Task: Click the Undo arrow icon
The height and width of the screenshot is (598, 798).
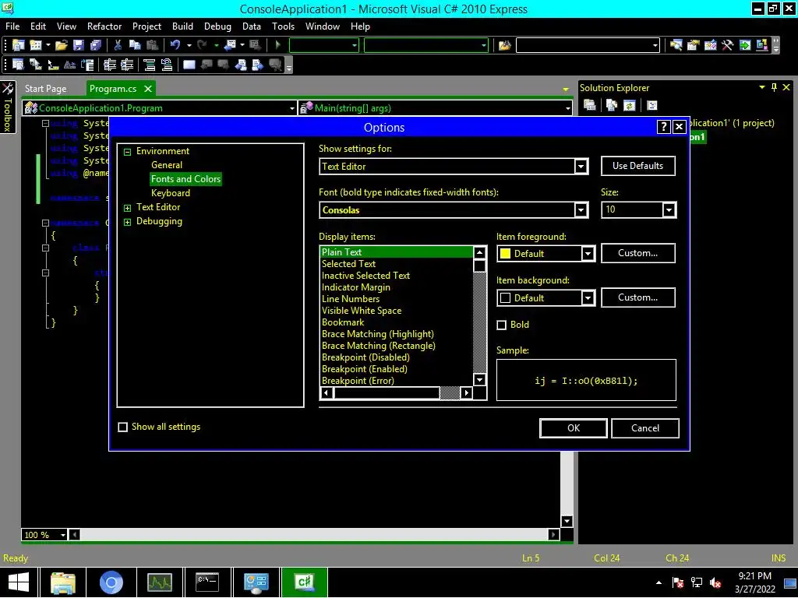Action: click(x=175, y=45)
